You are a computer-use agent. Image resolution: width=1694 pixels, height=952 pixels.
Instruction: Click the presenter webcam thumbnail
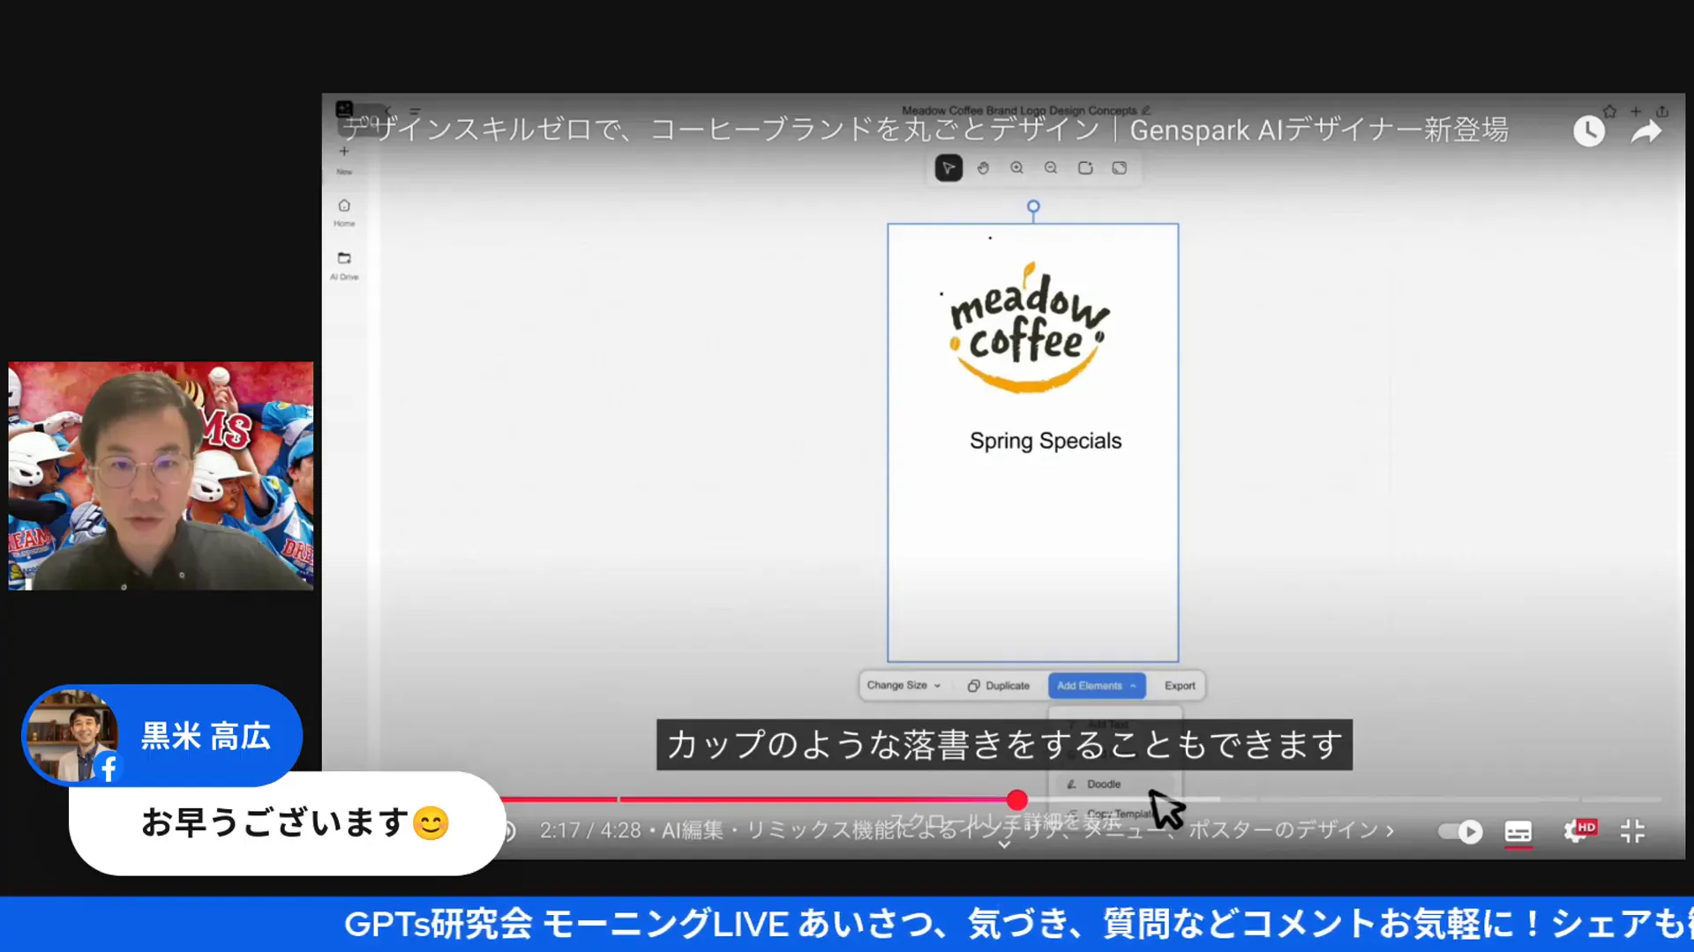tap(161, 476)
